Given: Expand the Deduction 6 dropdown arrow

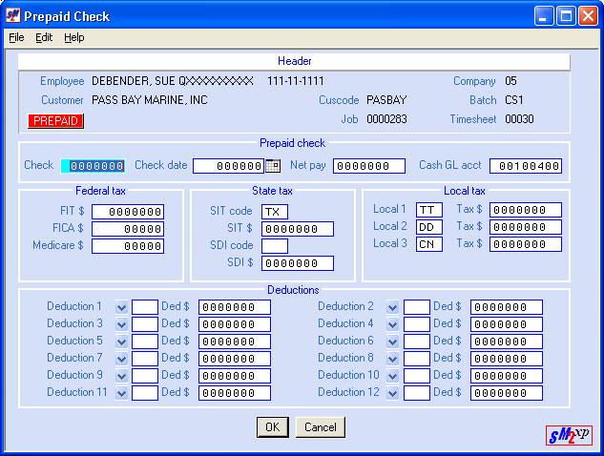Looking at the screenshot, I should coord(392,342).
